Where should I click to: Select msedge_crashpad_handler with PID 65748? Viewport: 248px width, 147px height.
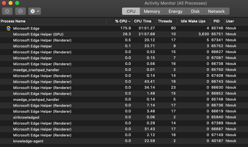click(x=124, y=100)
